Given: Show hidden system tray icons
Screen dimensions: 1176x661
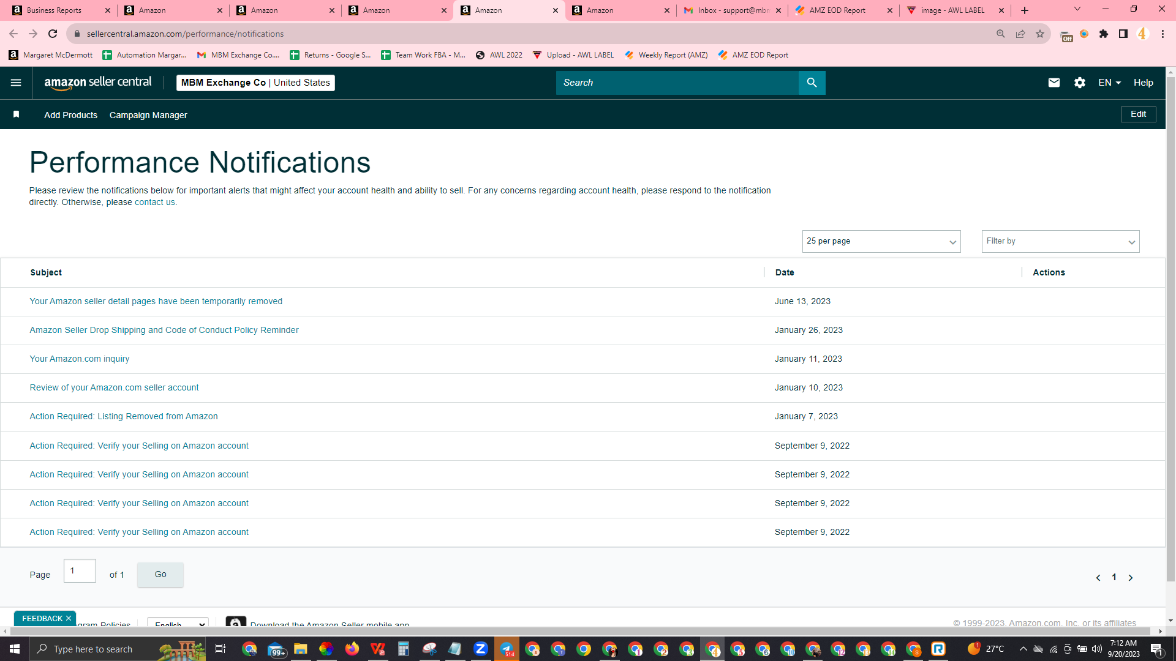Looking at the screenshot, I should (x=1023, y=649).
